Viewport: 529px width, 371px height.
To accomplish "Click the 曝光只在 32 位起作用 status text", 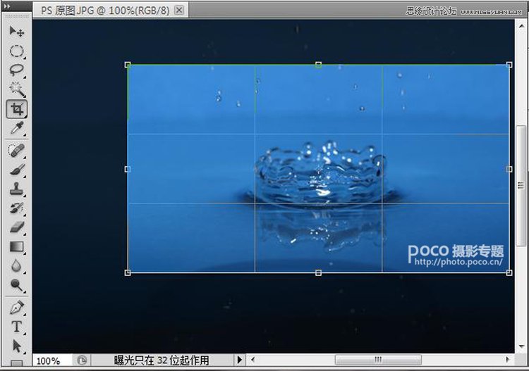I will [162, 360].
